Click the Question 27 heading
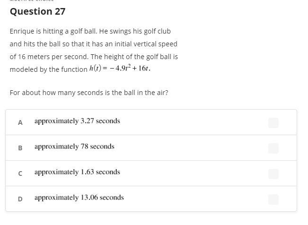 click(37, 11)
